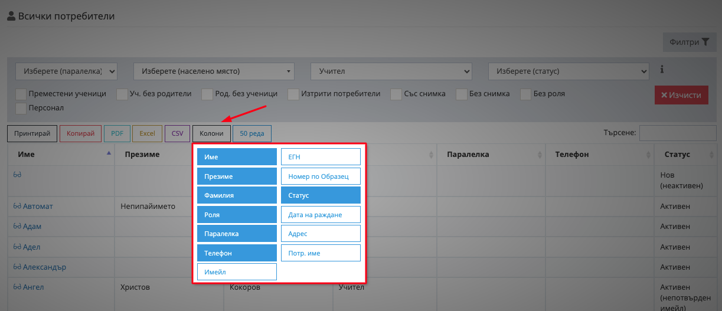Click the Принтирай button
Viewport: 722px width, 311px height.
(x=32, y=133)
